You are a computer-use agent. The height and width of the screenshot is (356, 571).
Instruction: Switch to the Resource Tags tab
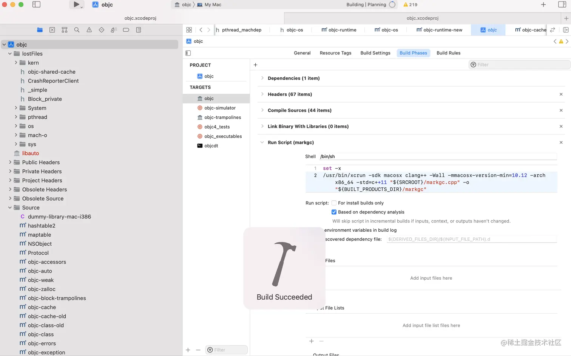pos(335,53)
